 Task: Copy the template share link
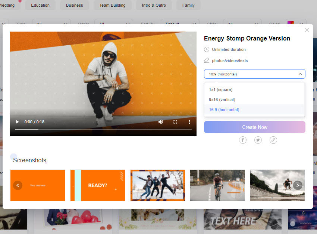(273, 140)
